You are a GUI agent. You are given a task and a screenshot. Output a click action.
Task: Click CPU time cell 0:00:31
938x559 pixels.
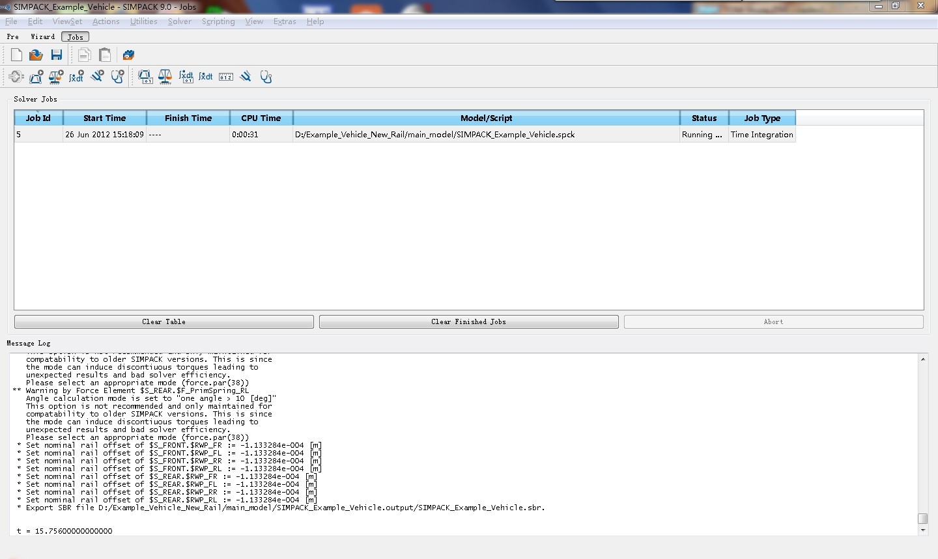point(261,135)
